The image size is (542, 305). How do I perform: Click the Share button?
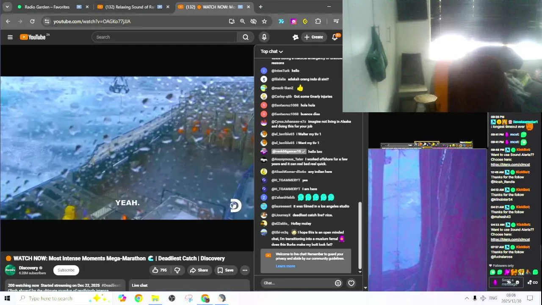pyautogui.click(x=199, y=270)
